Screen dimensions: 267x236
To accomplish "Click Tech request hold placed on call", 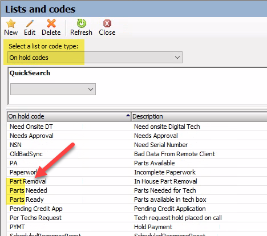I will pyautogui.click(x=178, y=218).
